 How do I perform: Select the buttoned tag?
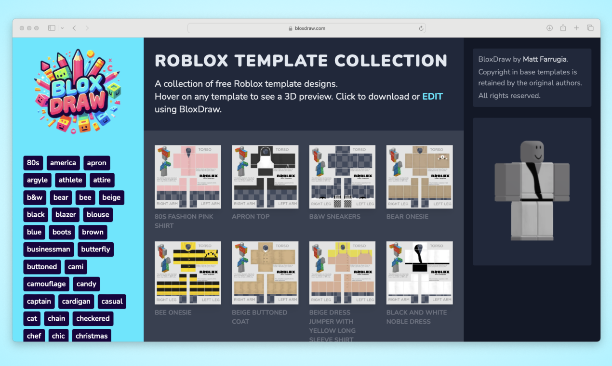pyautogui.click(x=42, y=267)
